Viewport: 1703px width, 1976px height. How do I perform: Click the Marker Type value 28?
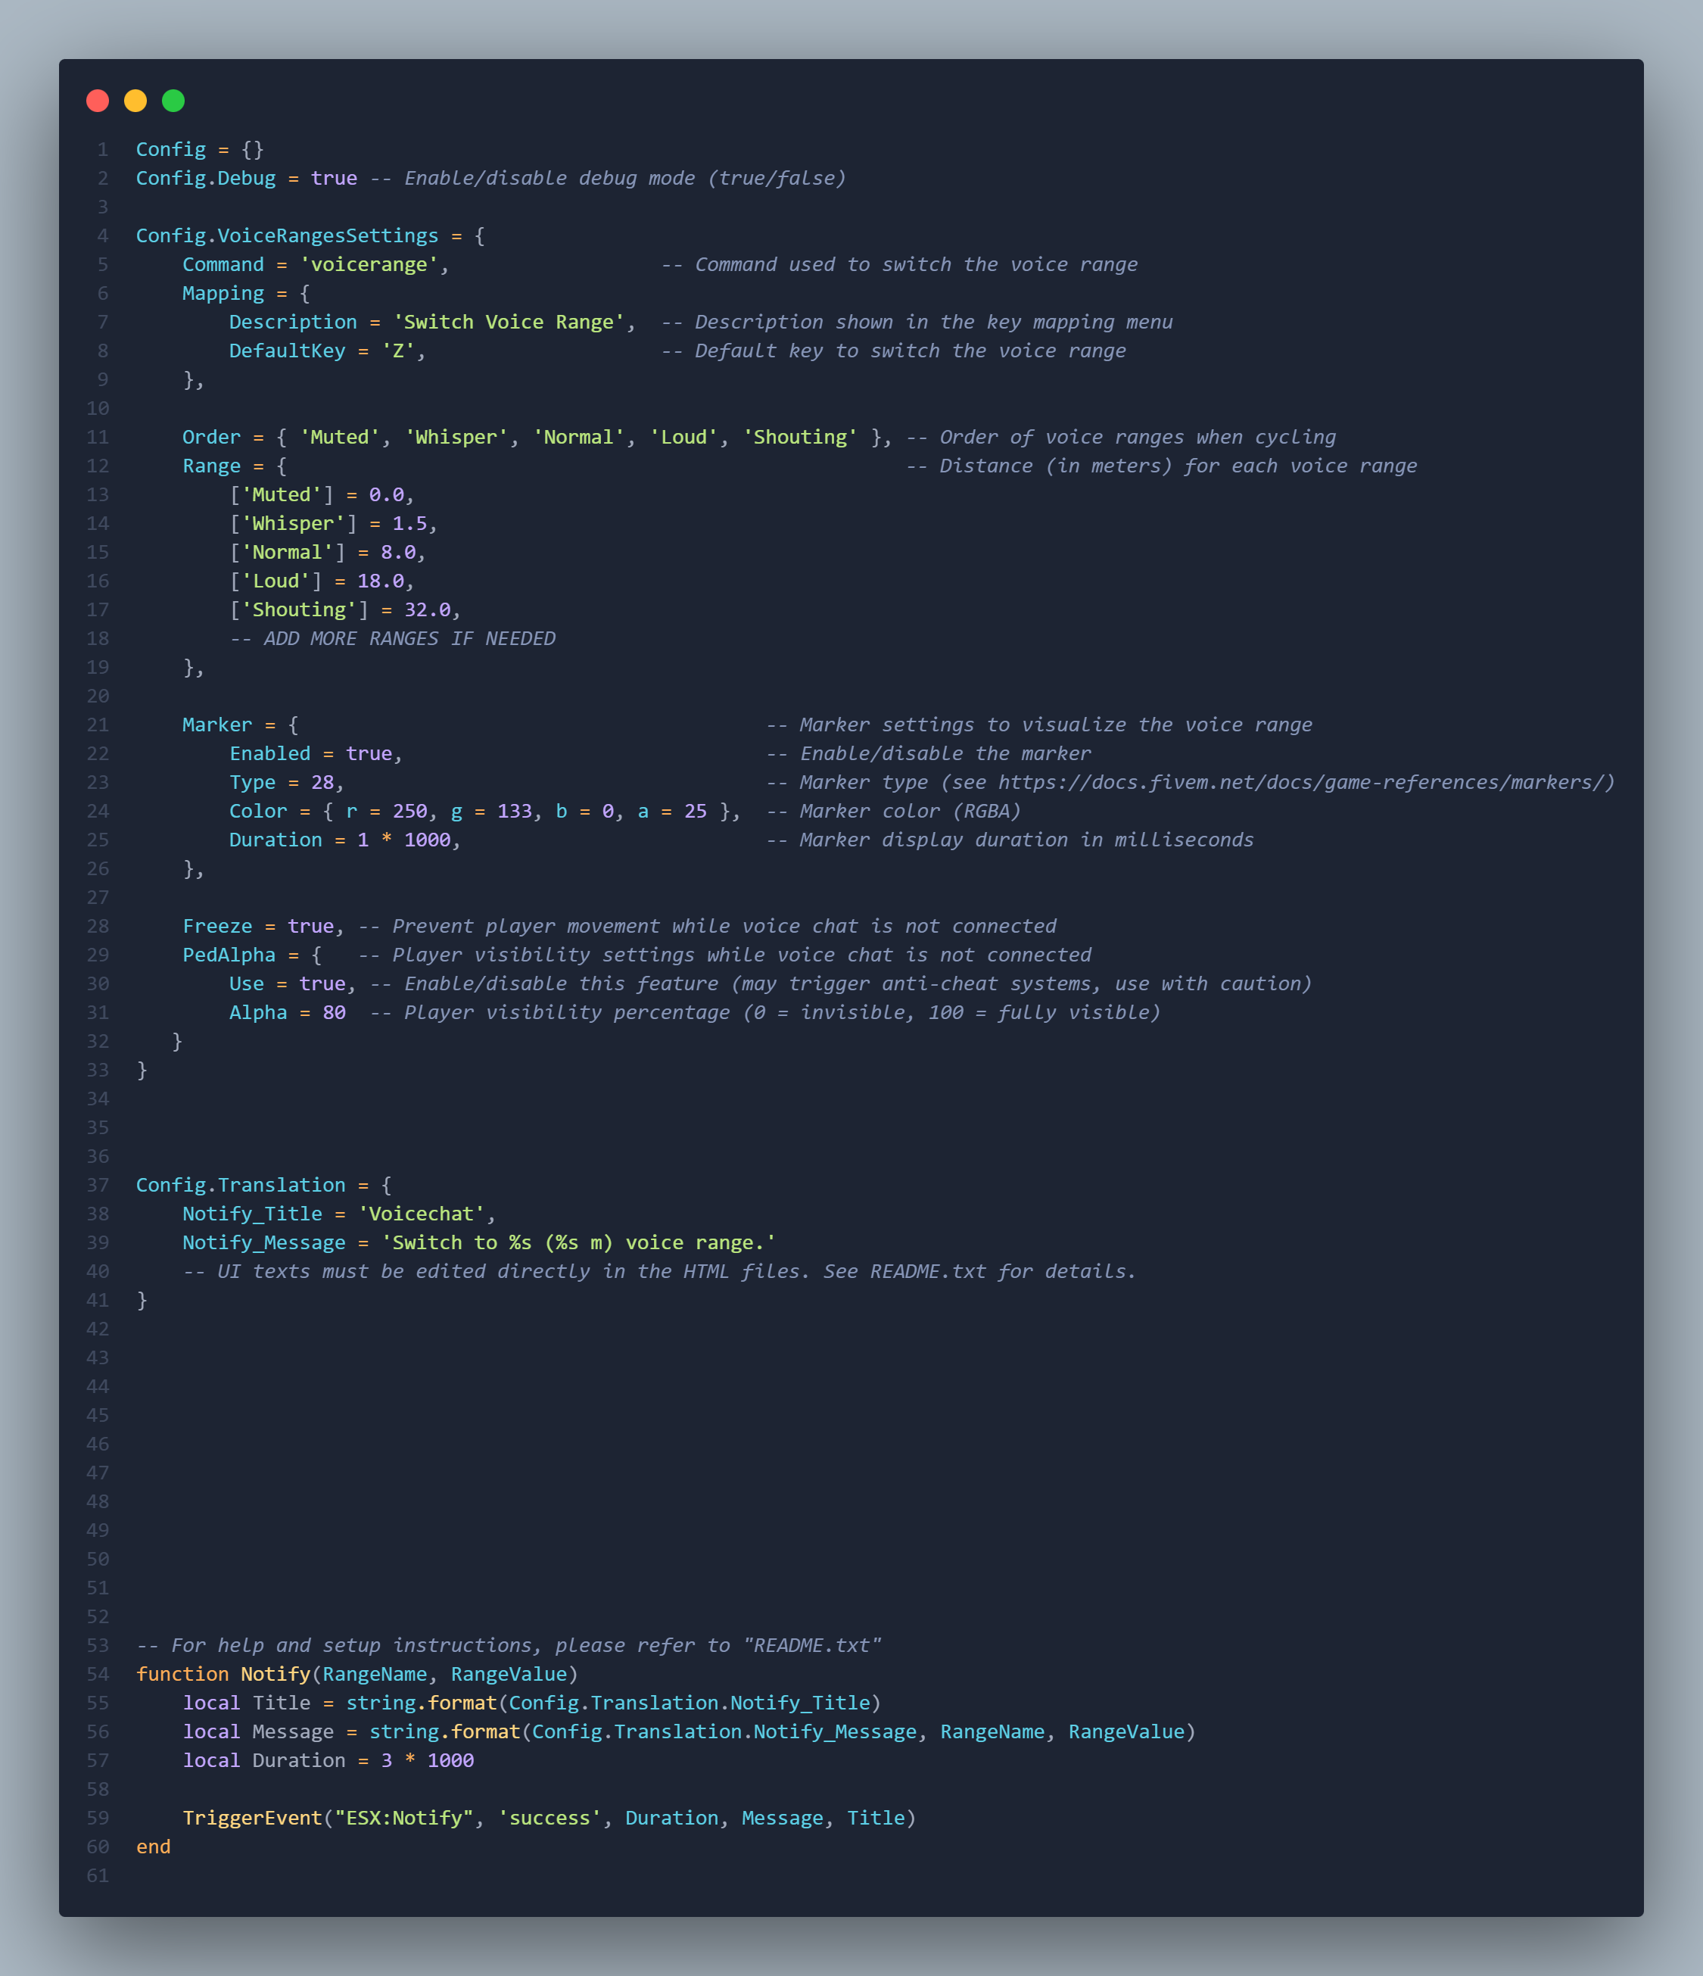pyautogui.click(x=322, y=782)
